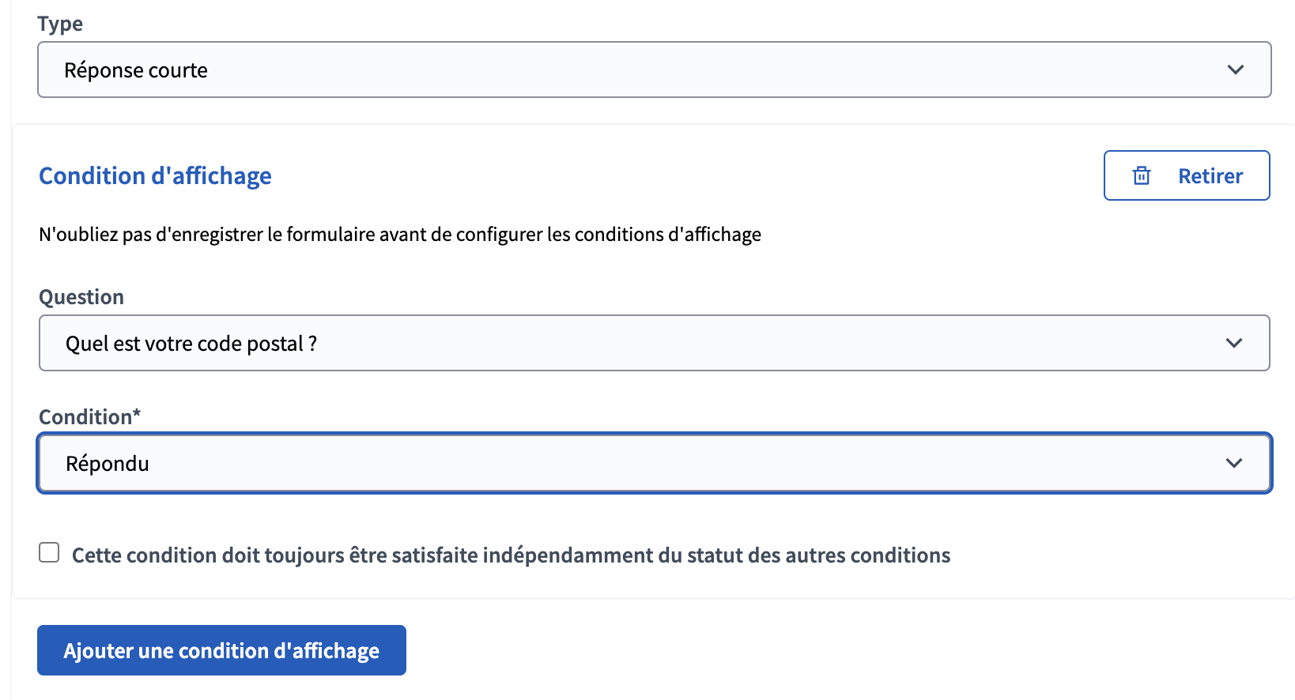Enable the always-satisfied condition checkbox
This screenshot has height=700, width=1295.
click(x=49, y=553)
